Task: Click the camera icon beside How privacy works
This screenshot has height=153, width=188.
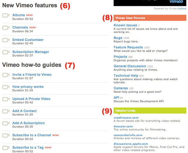Action: click(6, 87)
